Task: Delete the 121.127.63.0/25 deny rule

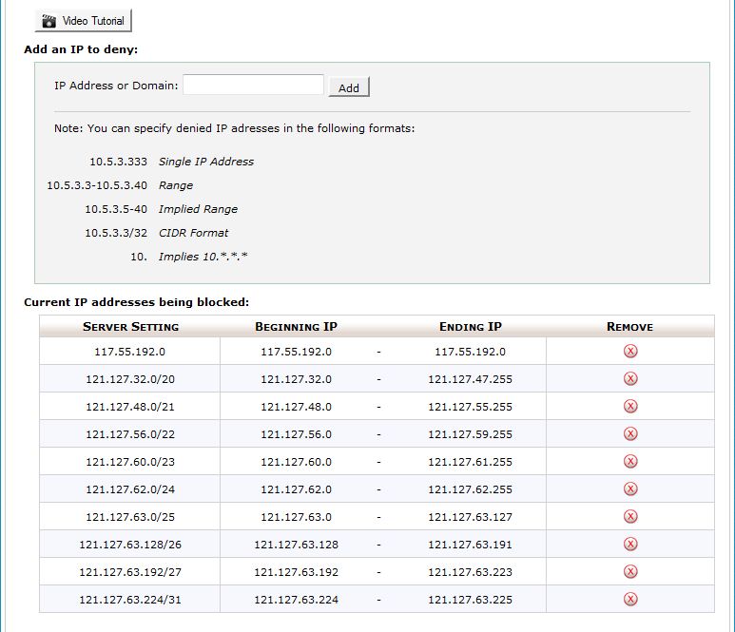Action: (629, 517)
